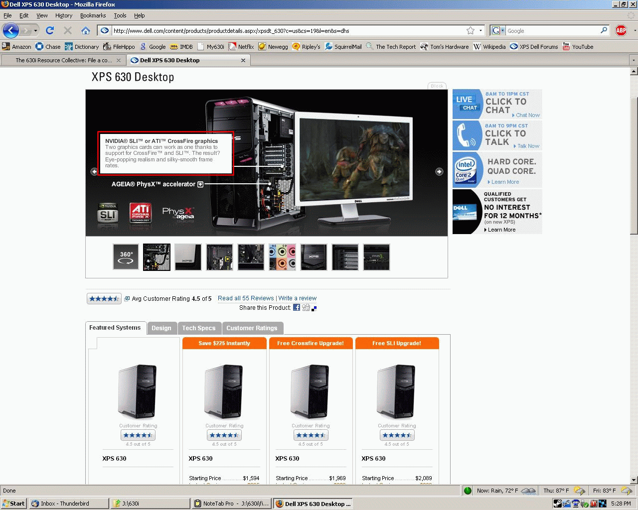Show next slide with right carousel arrow
The image size is (638, 510).
(x=439, y=171)
